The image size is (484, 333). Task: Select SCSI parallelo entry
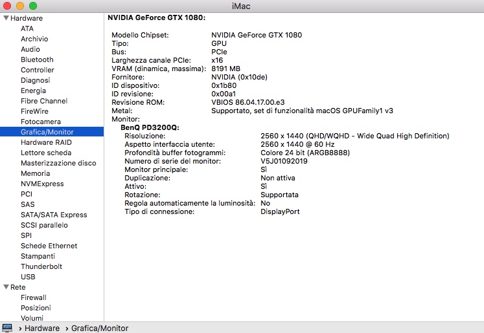[44, 225]
